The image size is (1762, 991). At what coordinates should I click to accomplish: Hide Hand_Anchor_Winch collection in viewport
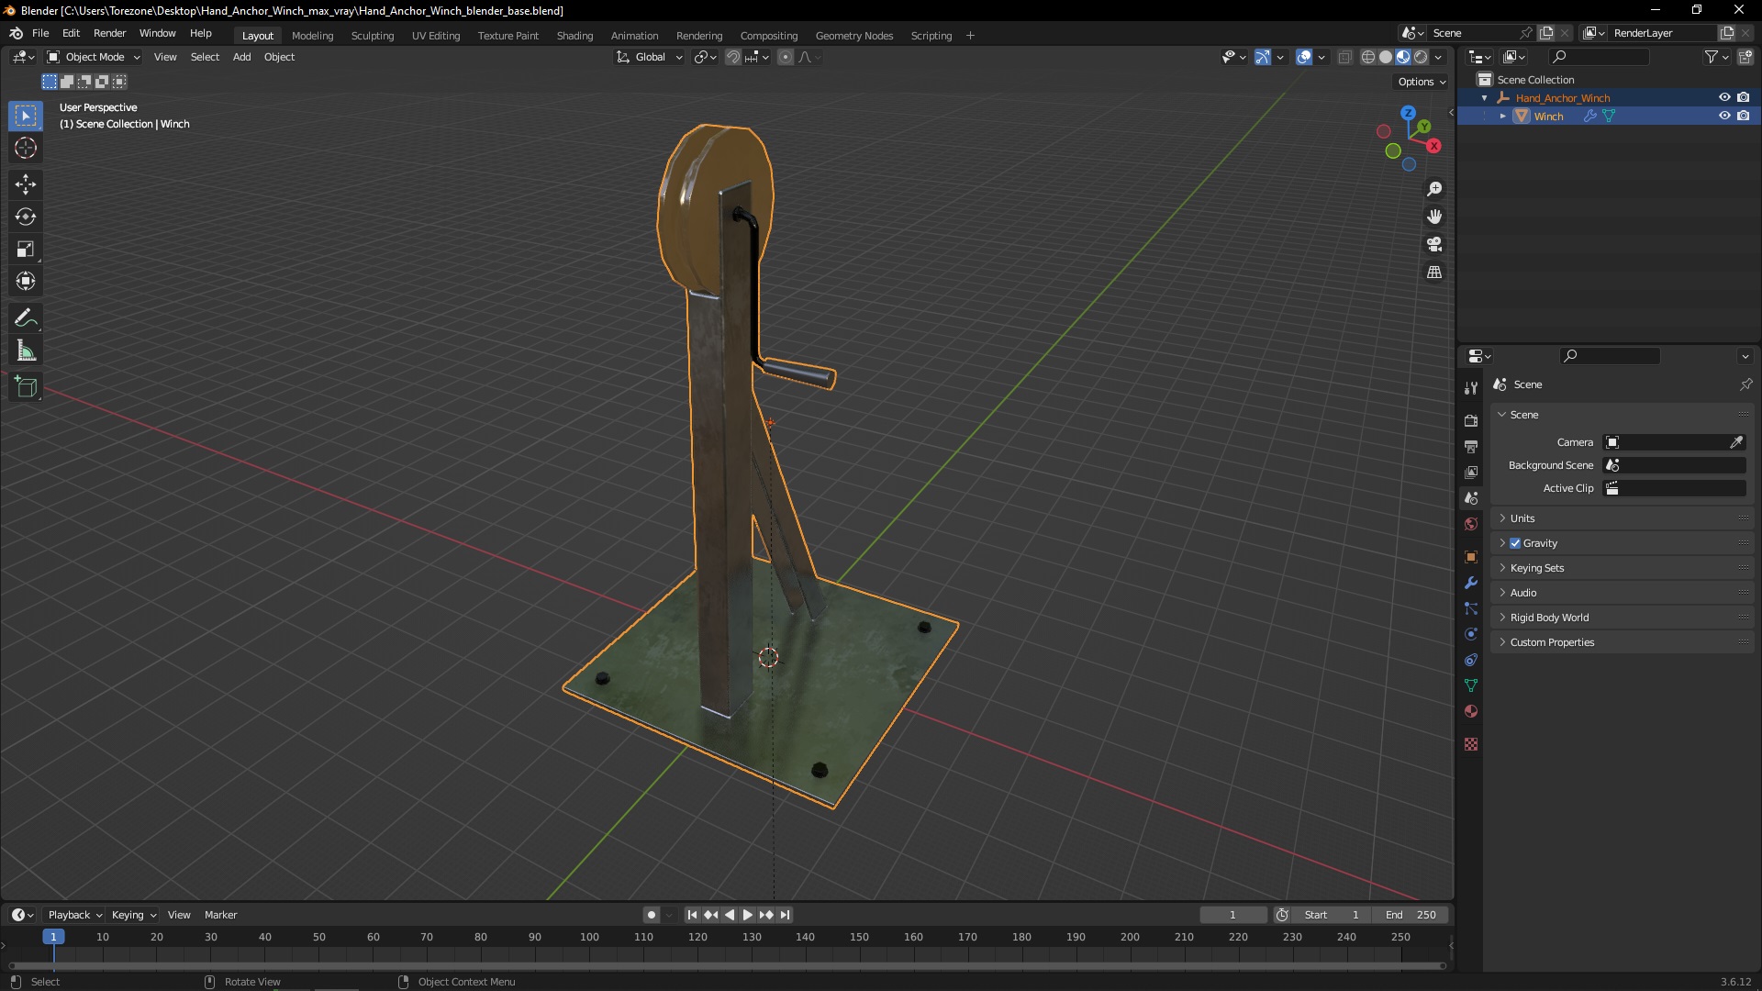coord(1724,97)
